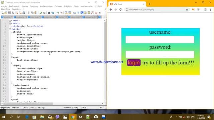
Task: Open a new Chrome tab
Action: point(149,4)
